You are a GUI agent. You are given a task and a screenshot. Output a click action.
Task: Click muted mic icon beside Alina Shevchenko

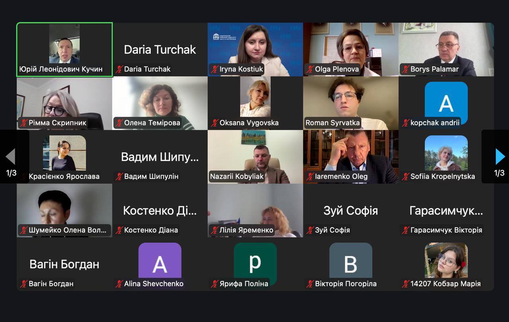click(x=119, y=284)
